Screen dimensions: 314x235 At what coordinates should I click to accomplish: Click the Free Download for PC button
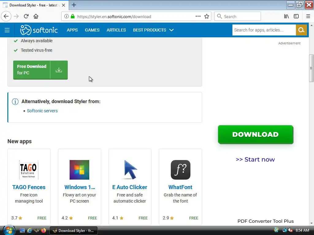click(40, 70)
